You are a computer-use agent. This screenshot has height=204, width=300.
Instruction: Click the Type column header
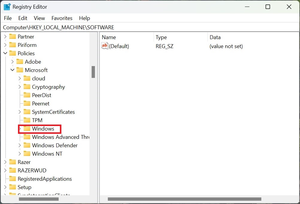point(181,37)
